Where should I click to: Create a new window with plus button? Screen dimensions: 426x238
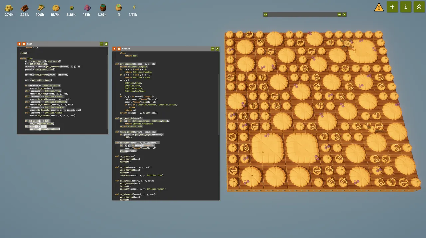[392, 7]
